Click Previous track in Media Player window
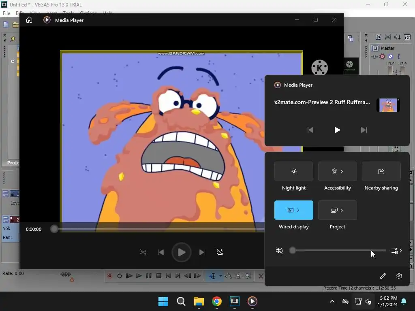415x311 pixels. click(161, 252)
